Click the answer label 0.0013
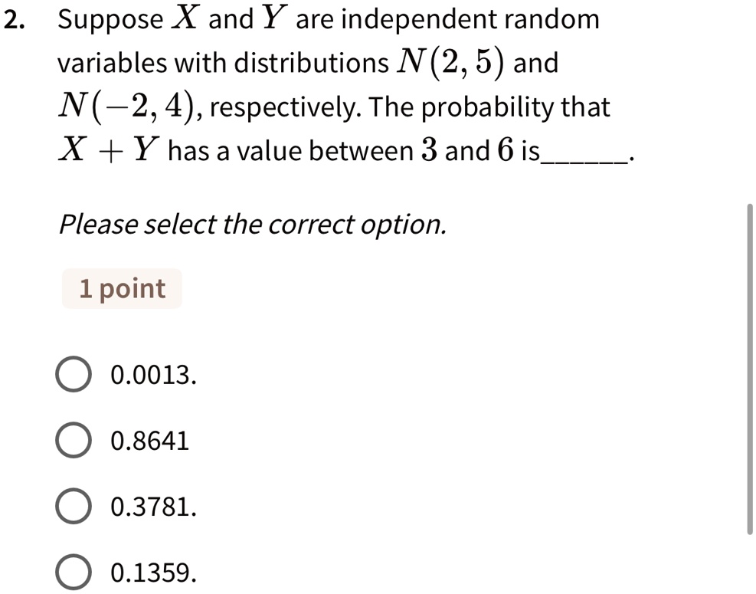 coord(152,375)
